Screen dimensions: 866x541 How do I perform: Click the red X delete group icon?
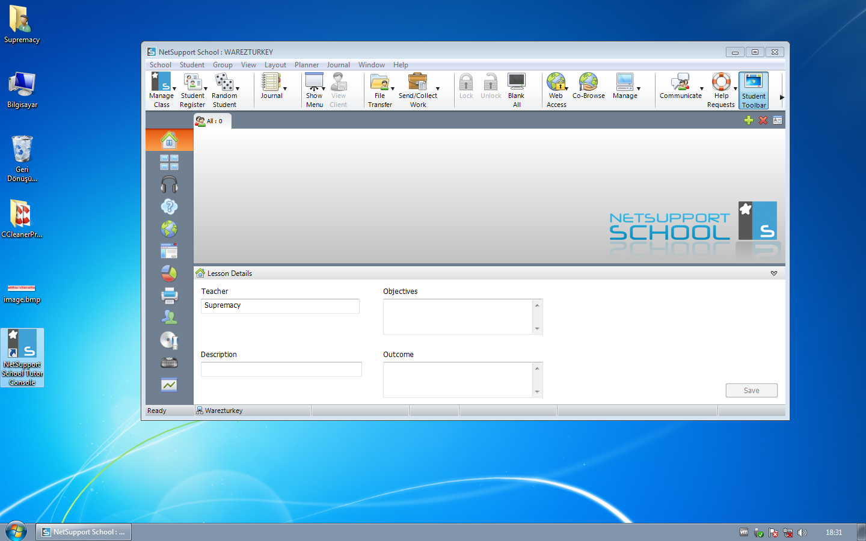click(x=763, y=120)
